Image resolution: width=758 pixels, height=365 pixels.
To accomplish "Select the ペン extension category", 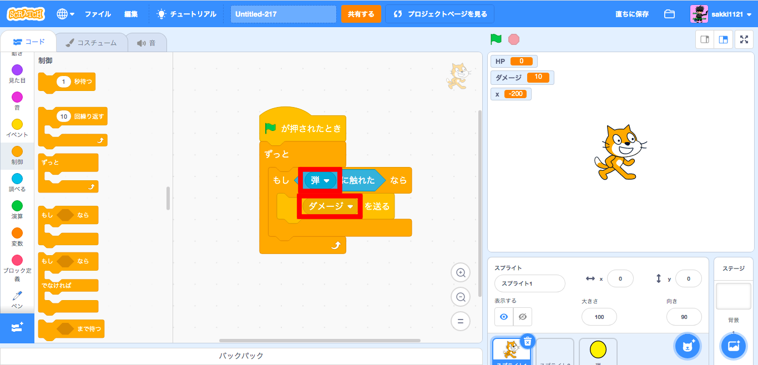I will pos(17,299).
